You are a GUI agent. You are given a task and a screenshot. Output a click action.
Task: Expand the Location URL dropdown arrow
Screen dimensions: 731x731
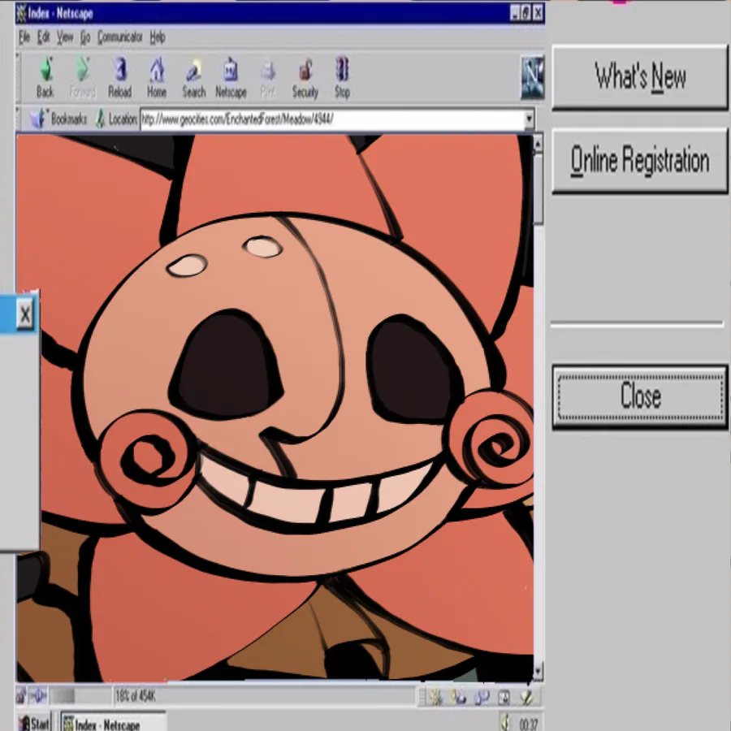(x=529, y=119)
